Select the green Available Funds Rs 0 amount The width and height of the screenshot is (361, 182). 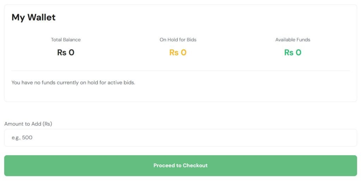(293, 53)
